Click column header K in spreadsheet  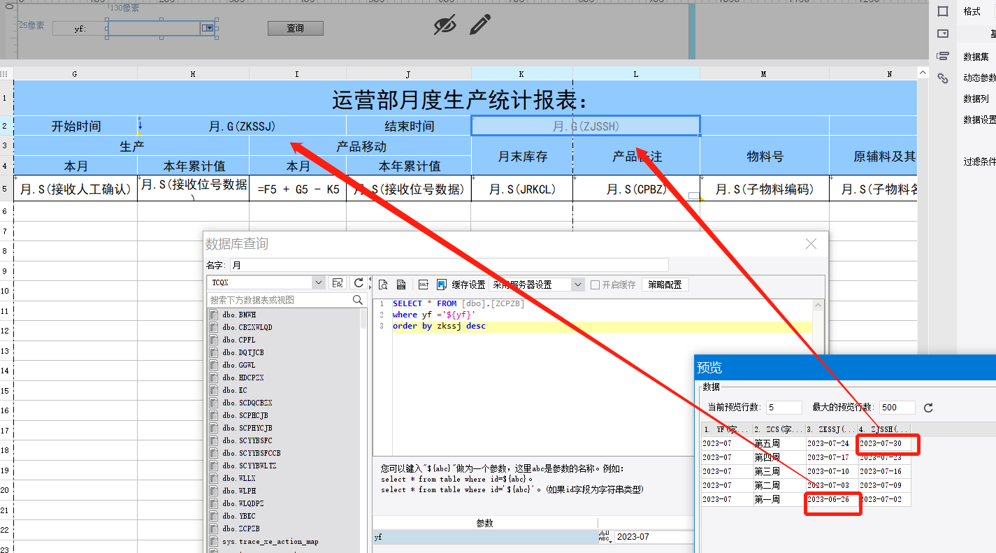(x=522, y=73)
